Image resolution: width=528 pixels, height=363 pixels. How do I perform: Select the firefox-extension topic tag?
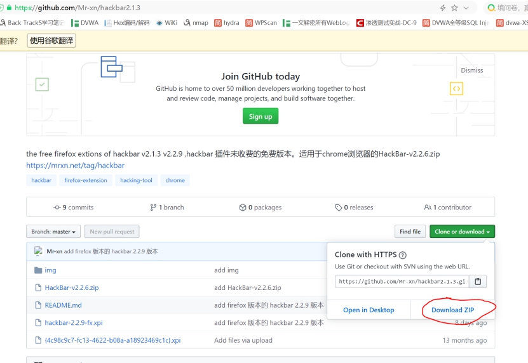[86, 180]
